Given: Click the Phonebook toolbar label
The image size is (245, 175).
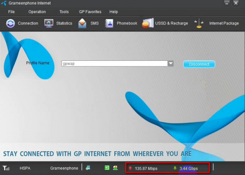Looking at the screenshot, I should pos(127,23).
